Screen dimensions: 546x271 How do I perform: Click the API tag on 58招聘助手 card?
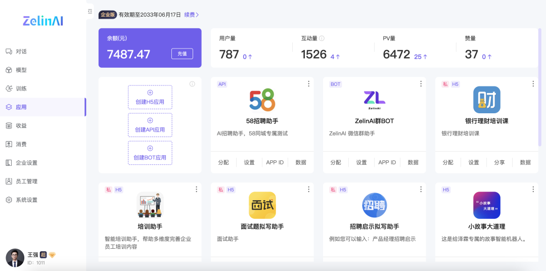tap(222, 84)
